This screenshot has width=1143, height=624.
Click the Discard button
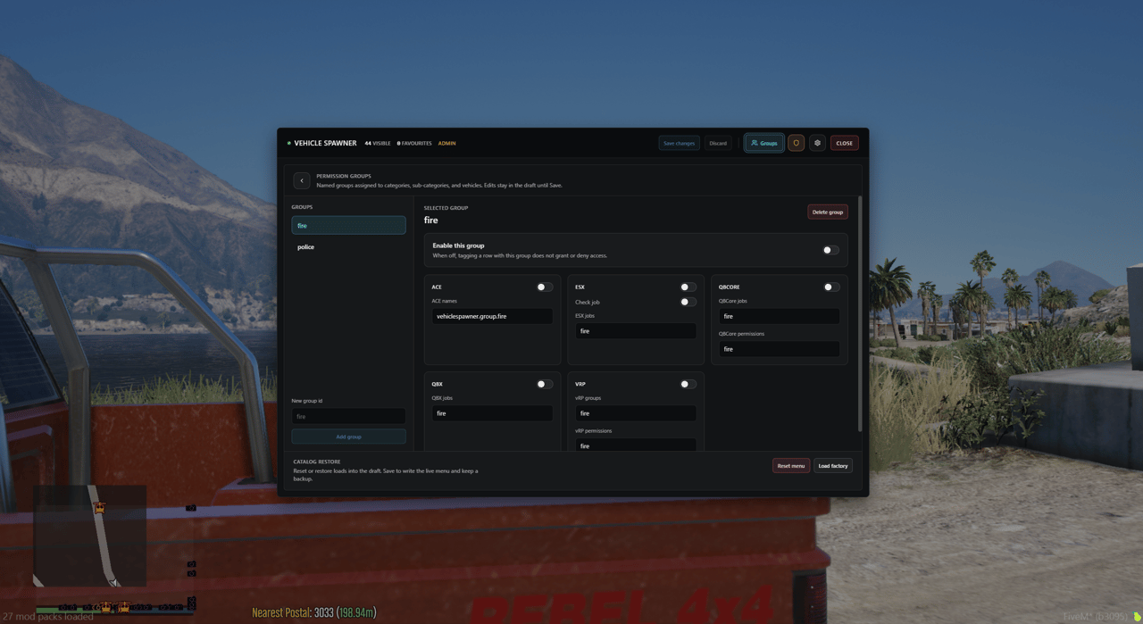pyautogui.click(x=718, y=143)
